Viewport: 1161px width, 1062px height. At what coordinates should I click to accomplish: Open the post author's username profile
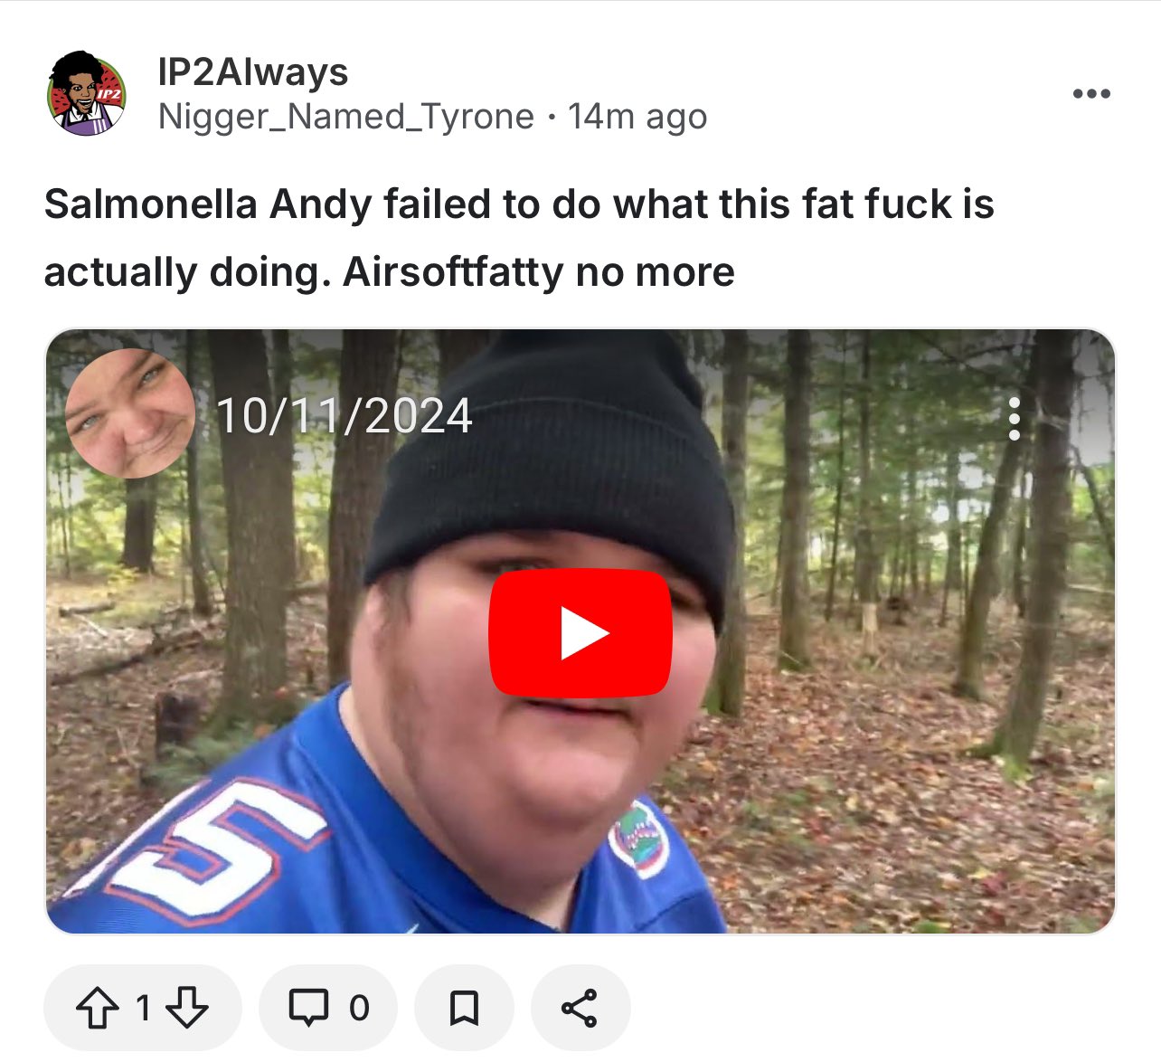tap(346, 117)
